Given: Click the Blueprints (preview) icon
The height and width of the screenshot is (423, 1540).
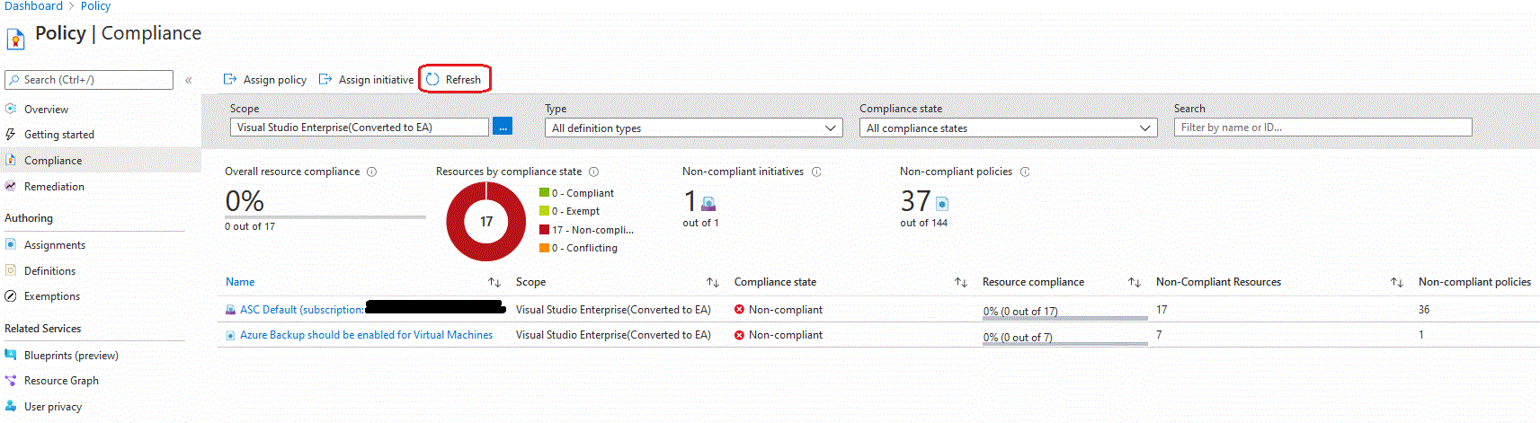Looking at the screenshot, I should pos(11,355).
